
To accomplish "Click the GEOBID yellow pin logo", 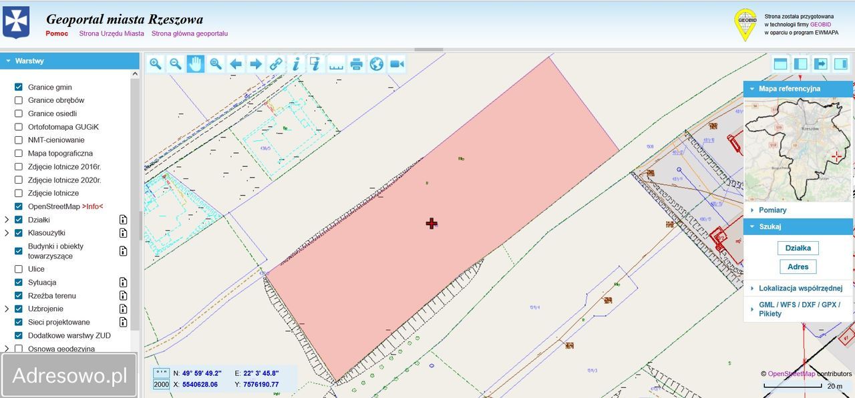I will (745, 25).
